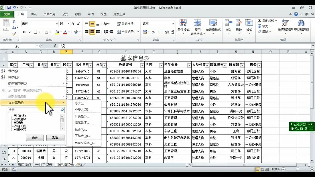Uncheck the 冯忠 checkbox
The height and width of the screenshot is (177, 315).
click(15, 123)
